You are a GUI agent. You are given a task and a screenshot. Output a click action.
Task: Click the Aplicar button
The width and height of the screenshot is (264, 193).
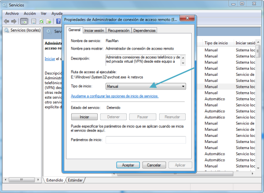[180, 165]
